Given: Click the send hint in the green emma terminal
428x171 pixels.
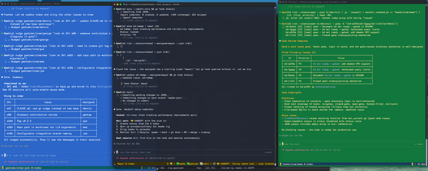Looking at the screenshot, I should pos(419,144).
